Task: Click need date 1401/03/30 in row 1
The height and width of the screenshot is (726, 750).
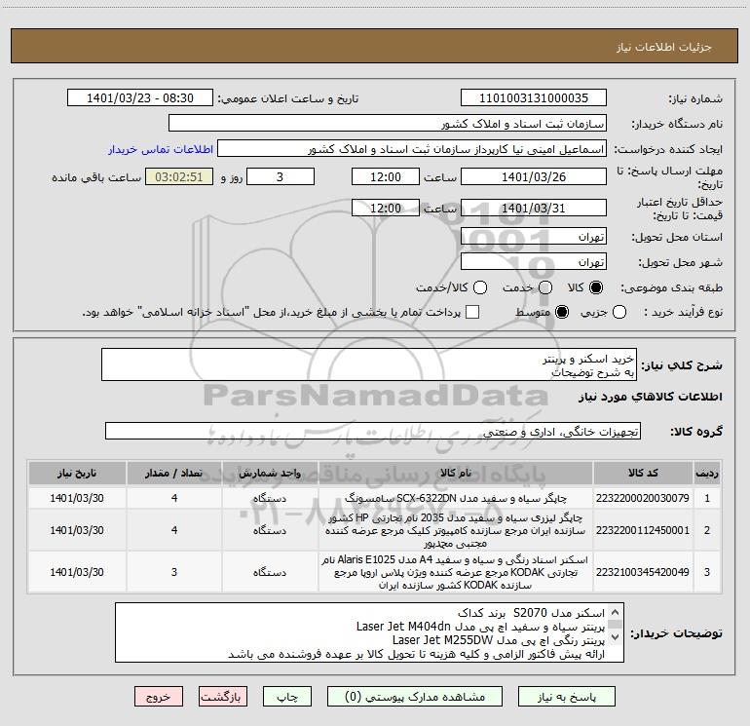Action: [77, 498]
